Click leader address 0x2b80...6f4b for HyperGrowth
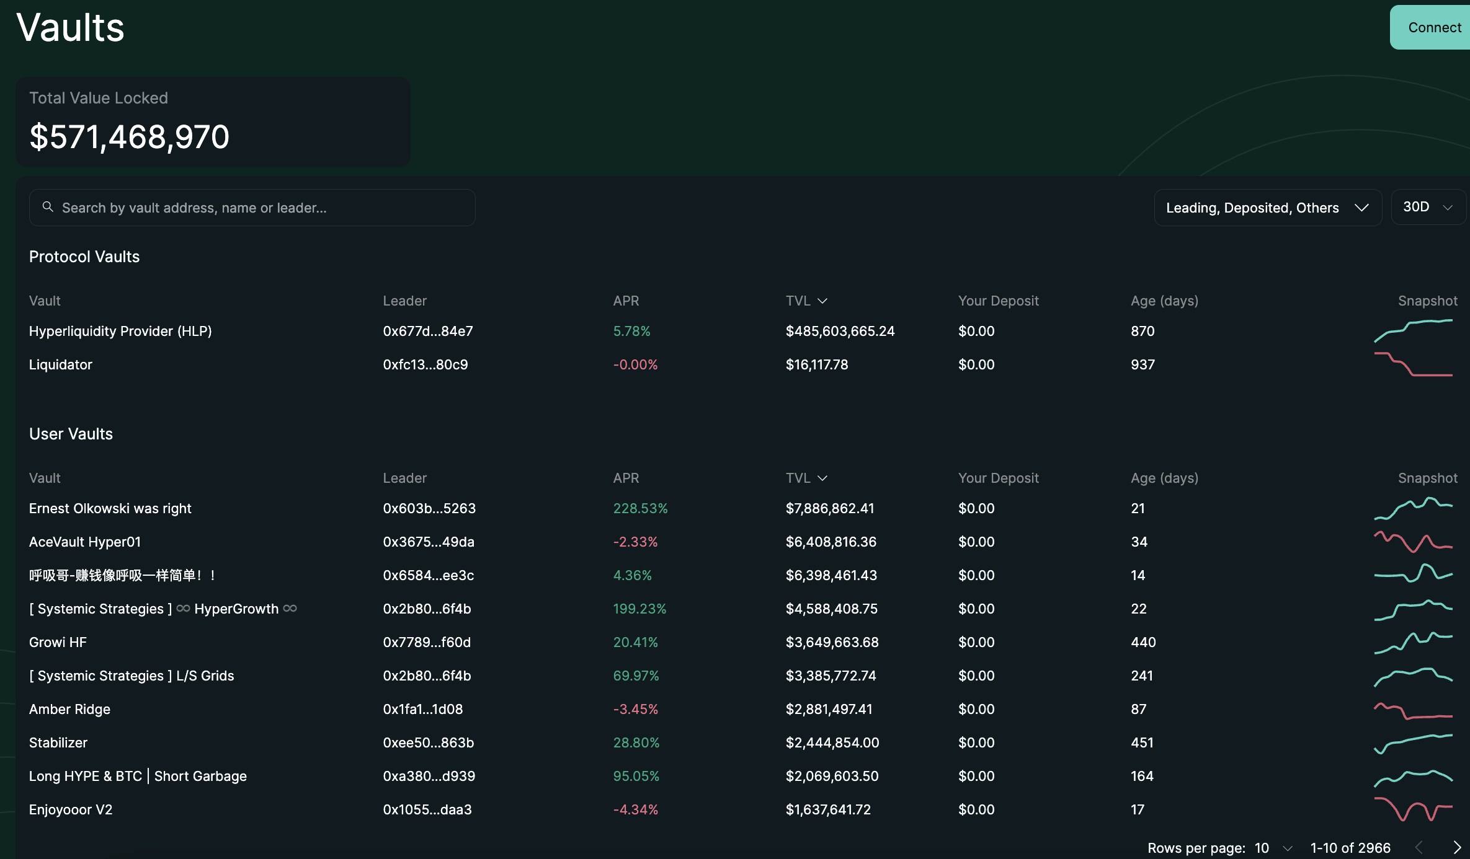Viewport: 1470px width, 859px height. pos(427,609)
